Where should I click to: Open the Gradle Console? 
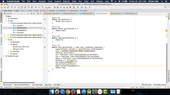tap(160, 85)
